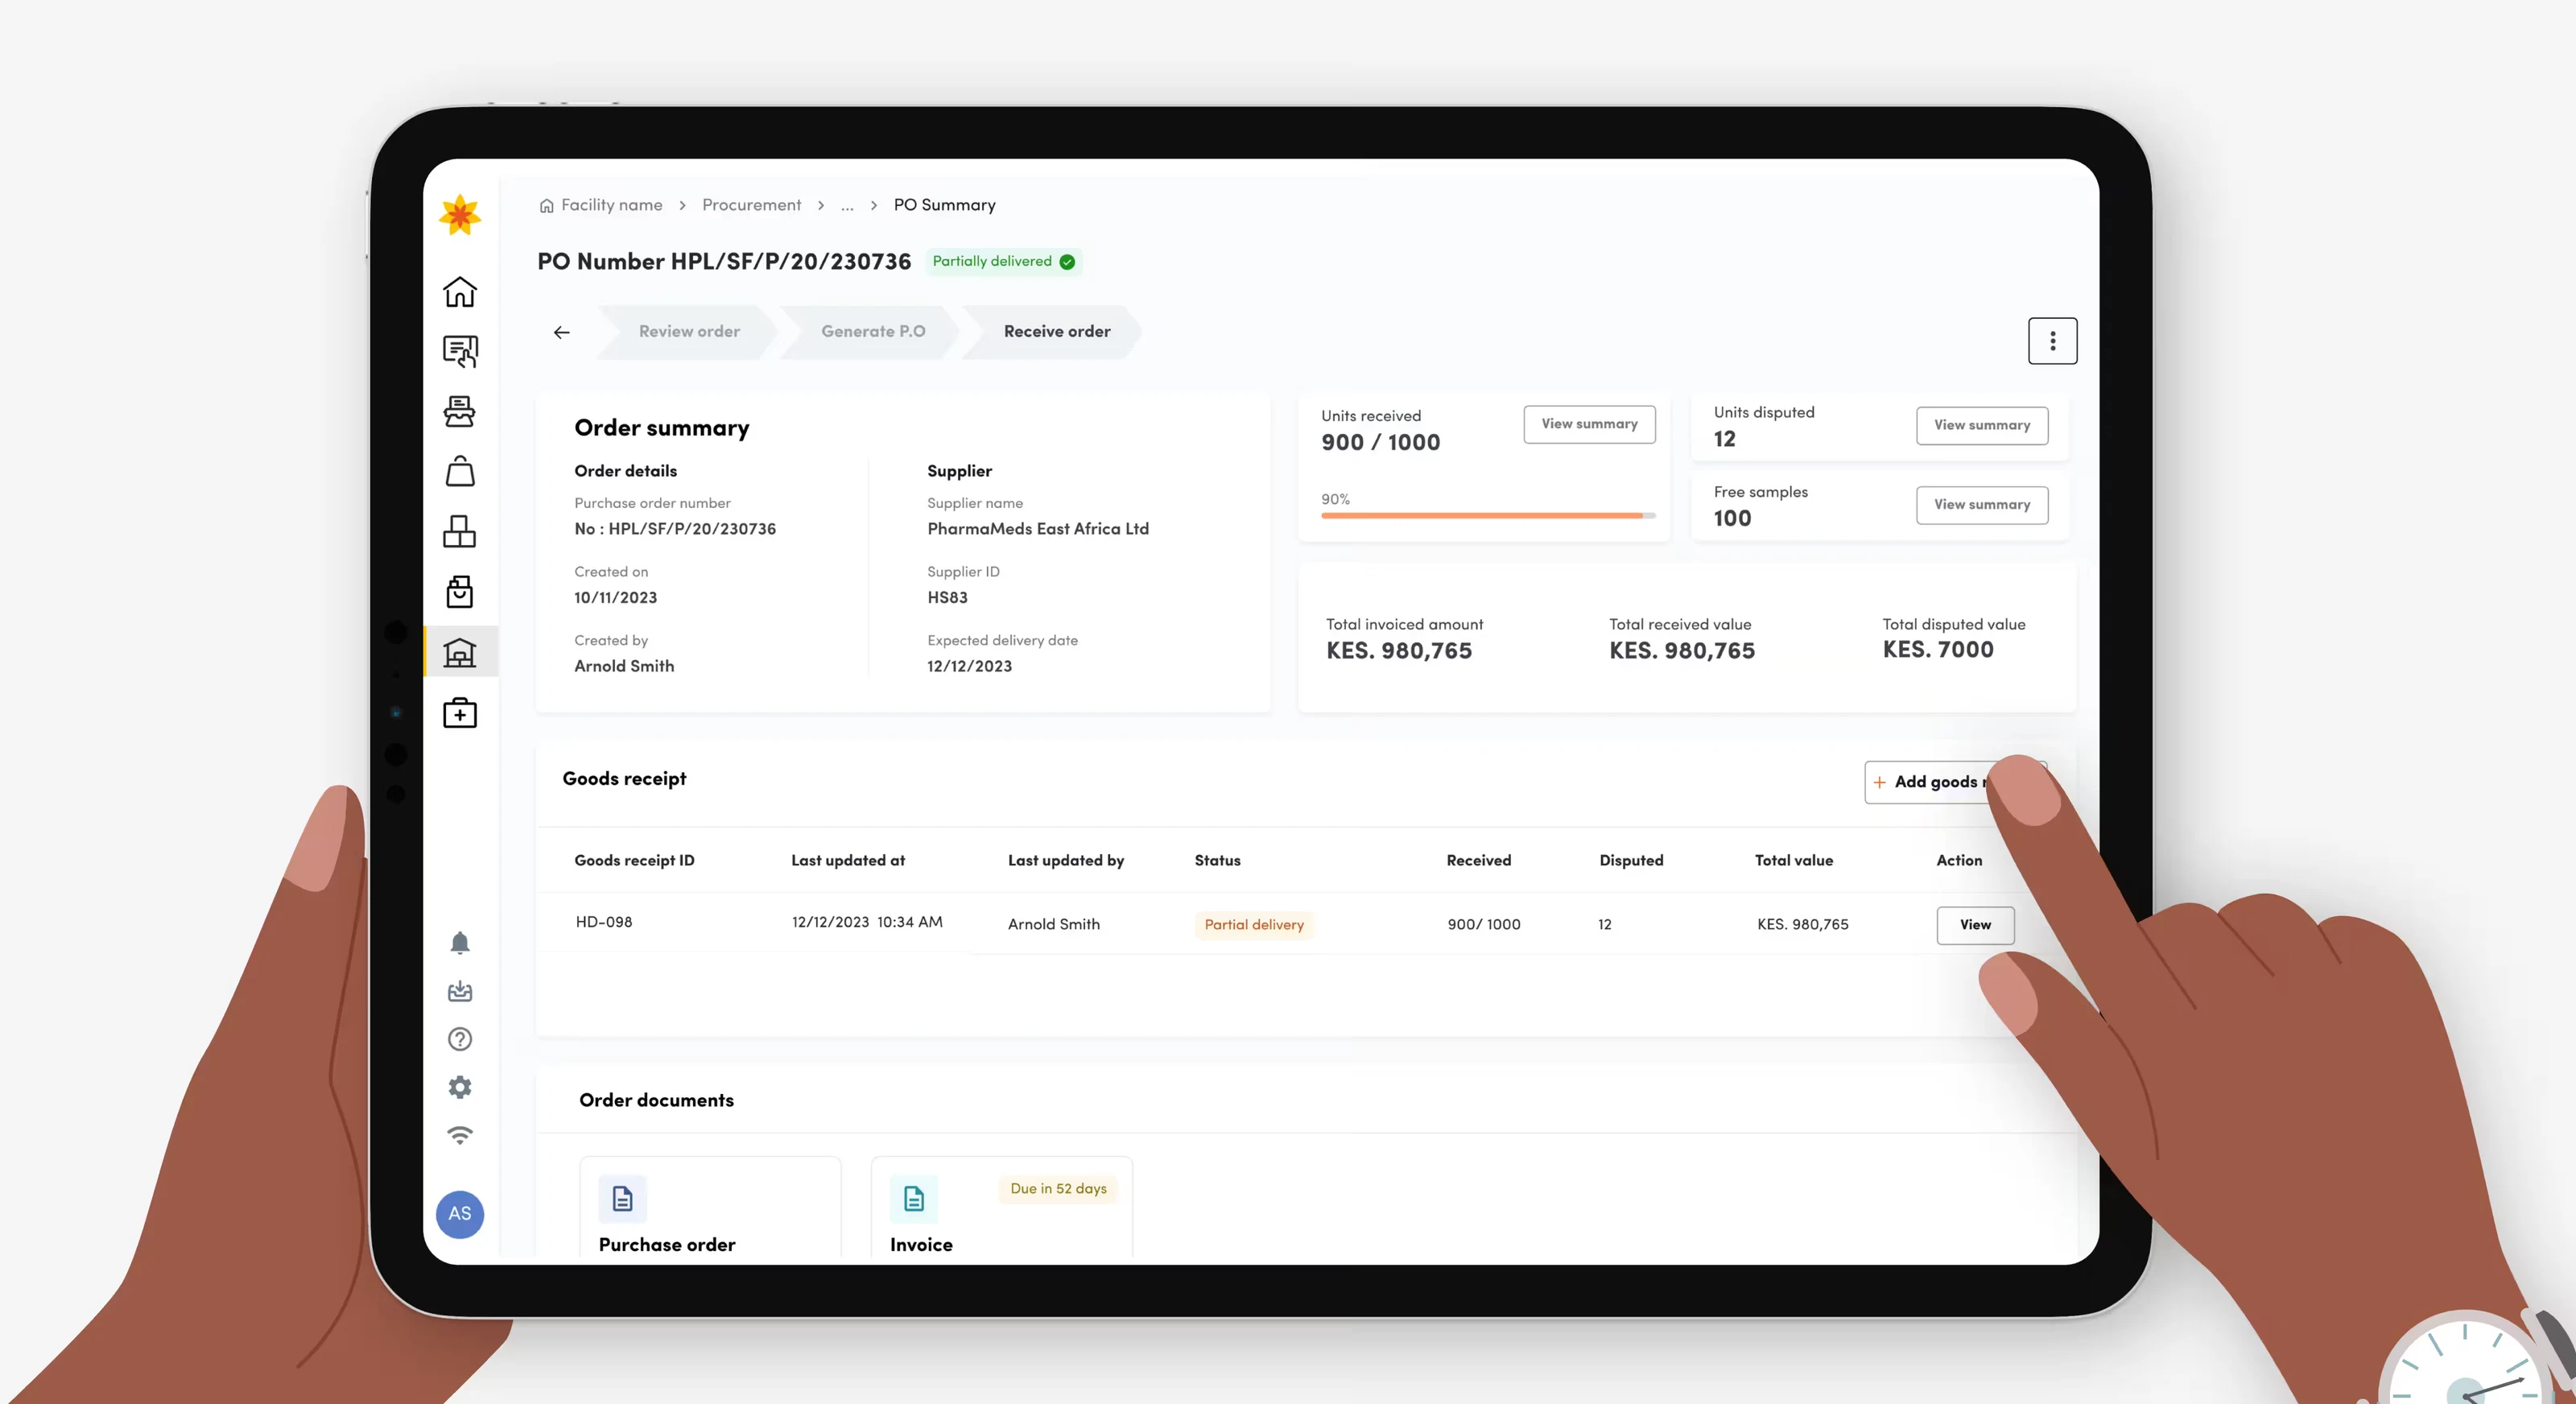Open the settings gear icon
The width and height of the screenshot is (2576, 1404).
click(460, 1087)
